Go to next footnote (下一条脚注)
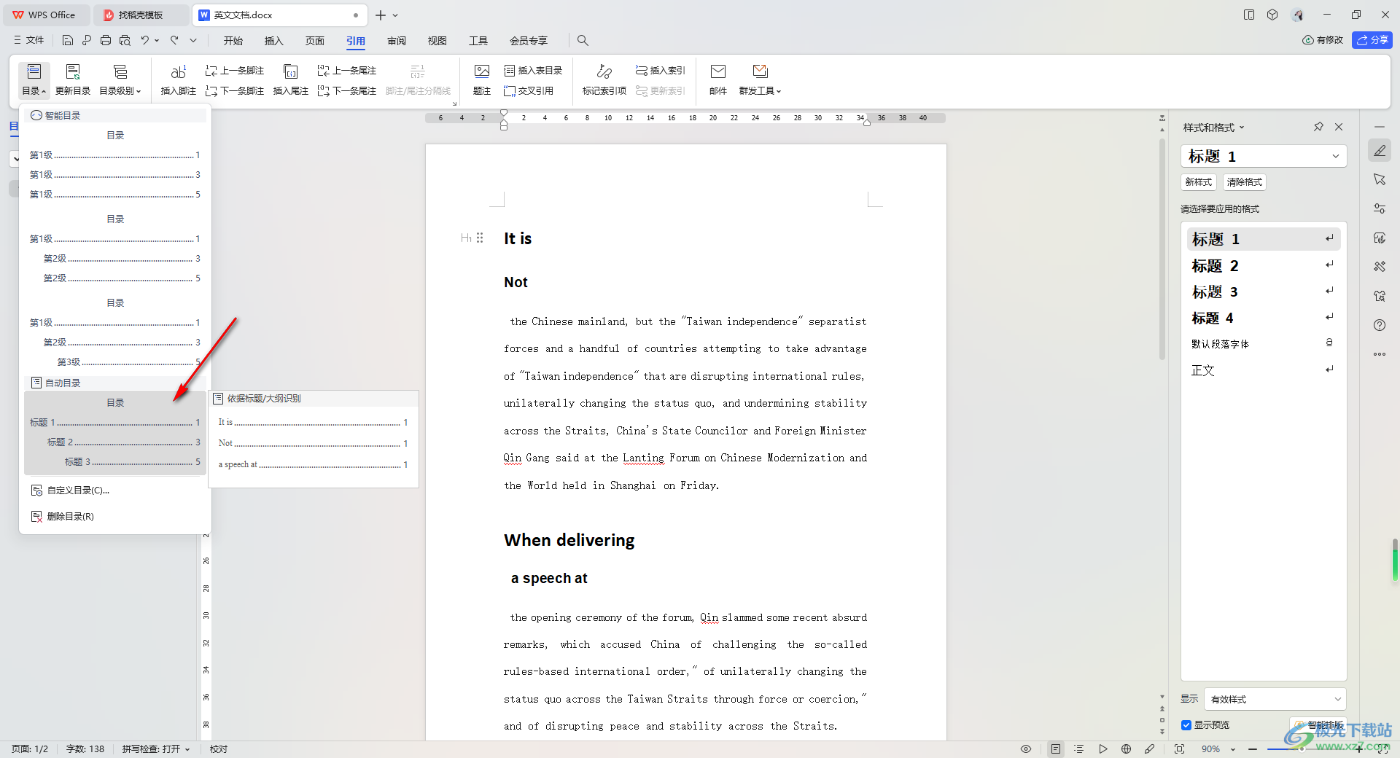Image resolution: width=1400 pixels, height=758 pixels. pos(235,91)
